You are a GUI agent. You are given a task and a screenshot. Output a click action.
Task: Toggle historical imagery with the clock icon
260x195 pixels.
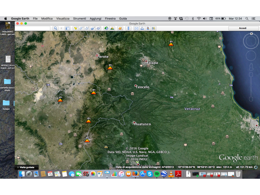click(106, 28)
